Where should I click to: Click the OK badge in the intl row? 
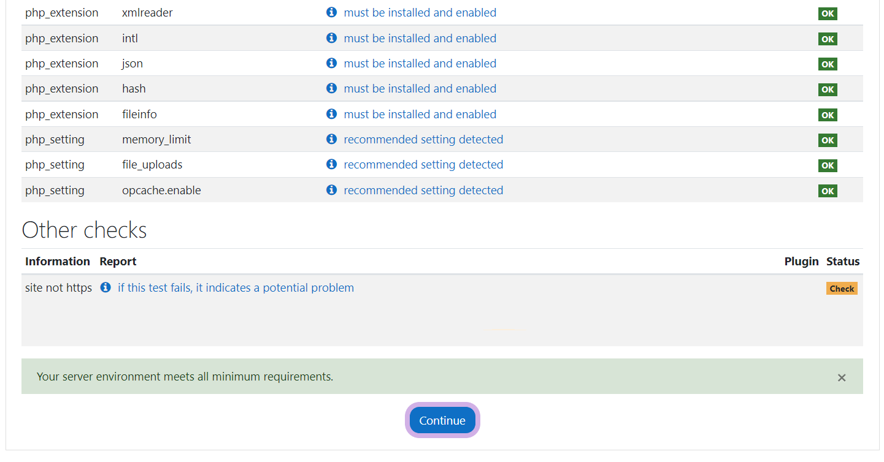tap(827, 39)
